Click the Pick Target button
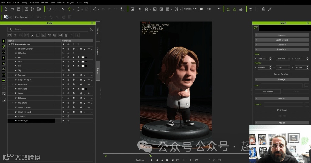 (282, 110)
